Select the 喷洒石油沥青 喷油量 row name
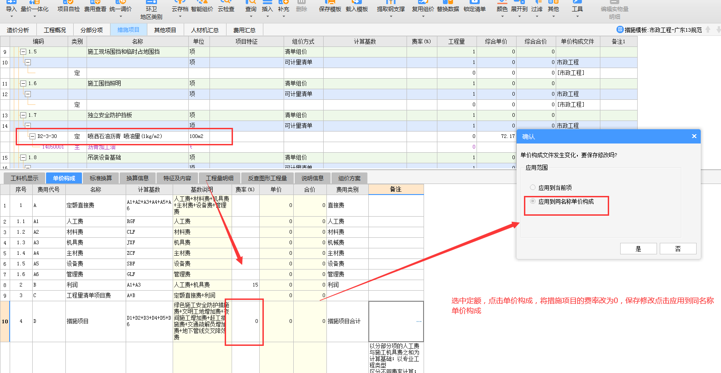The width and height of the screenshot is (721, 373). click(x=125, y=137)
